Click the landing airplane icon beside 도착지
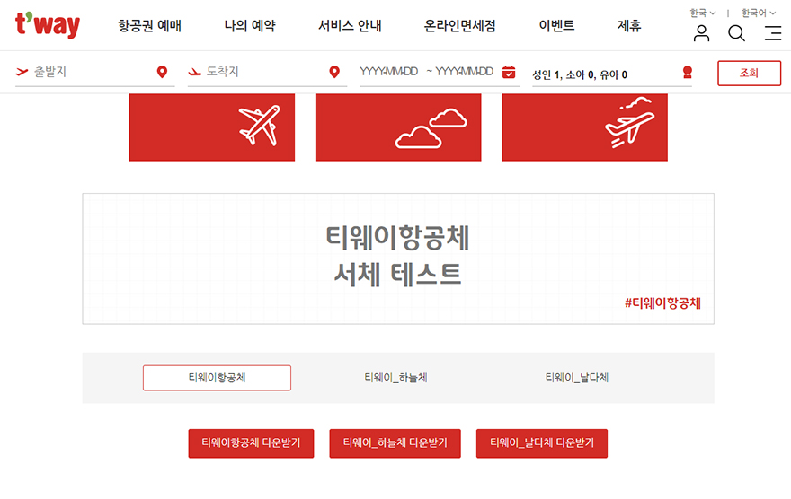 pos(194,72)
